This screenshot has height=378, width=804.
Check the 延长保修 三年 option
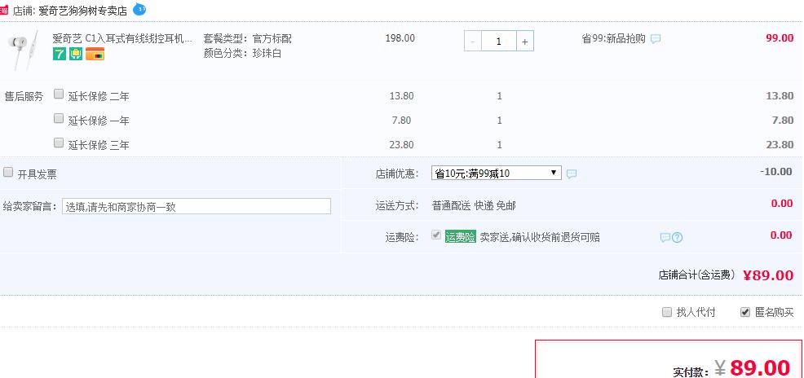[x=59, y=143]
